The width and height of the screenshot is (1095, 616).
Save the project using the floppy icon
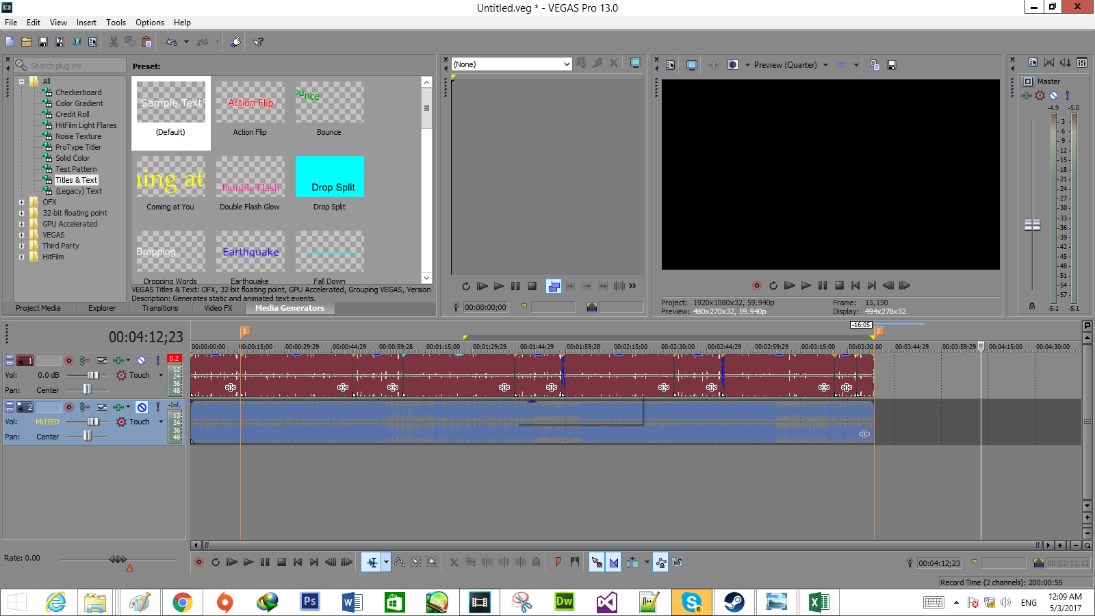[x=43, y=42]
